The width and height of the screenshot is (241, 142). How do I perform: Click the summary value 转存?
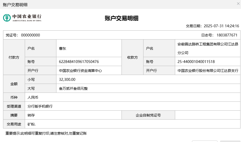tap(31, 115)
